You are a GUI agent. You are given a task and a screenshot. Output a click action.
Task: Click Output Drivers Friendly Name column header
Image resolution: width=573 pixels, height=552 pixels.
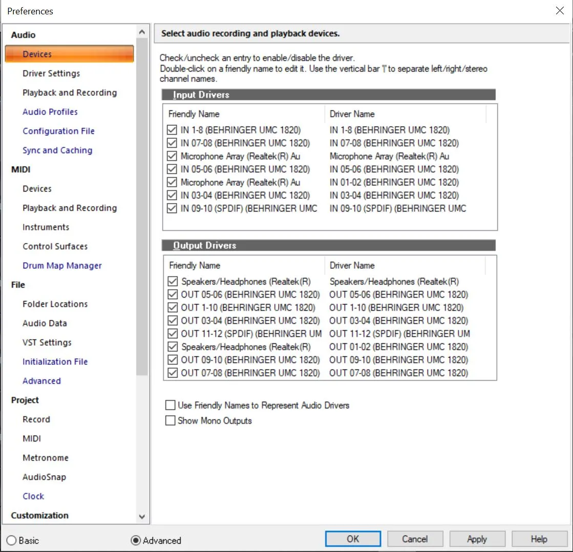244,265
